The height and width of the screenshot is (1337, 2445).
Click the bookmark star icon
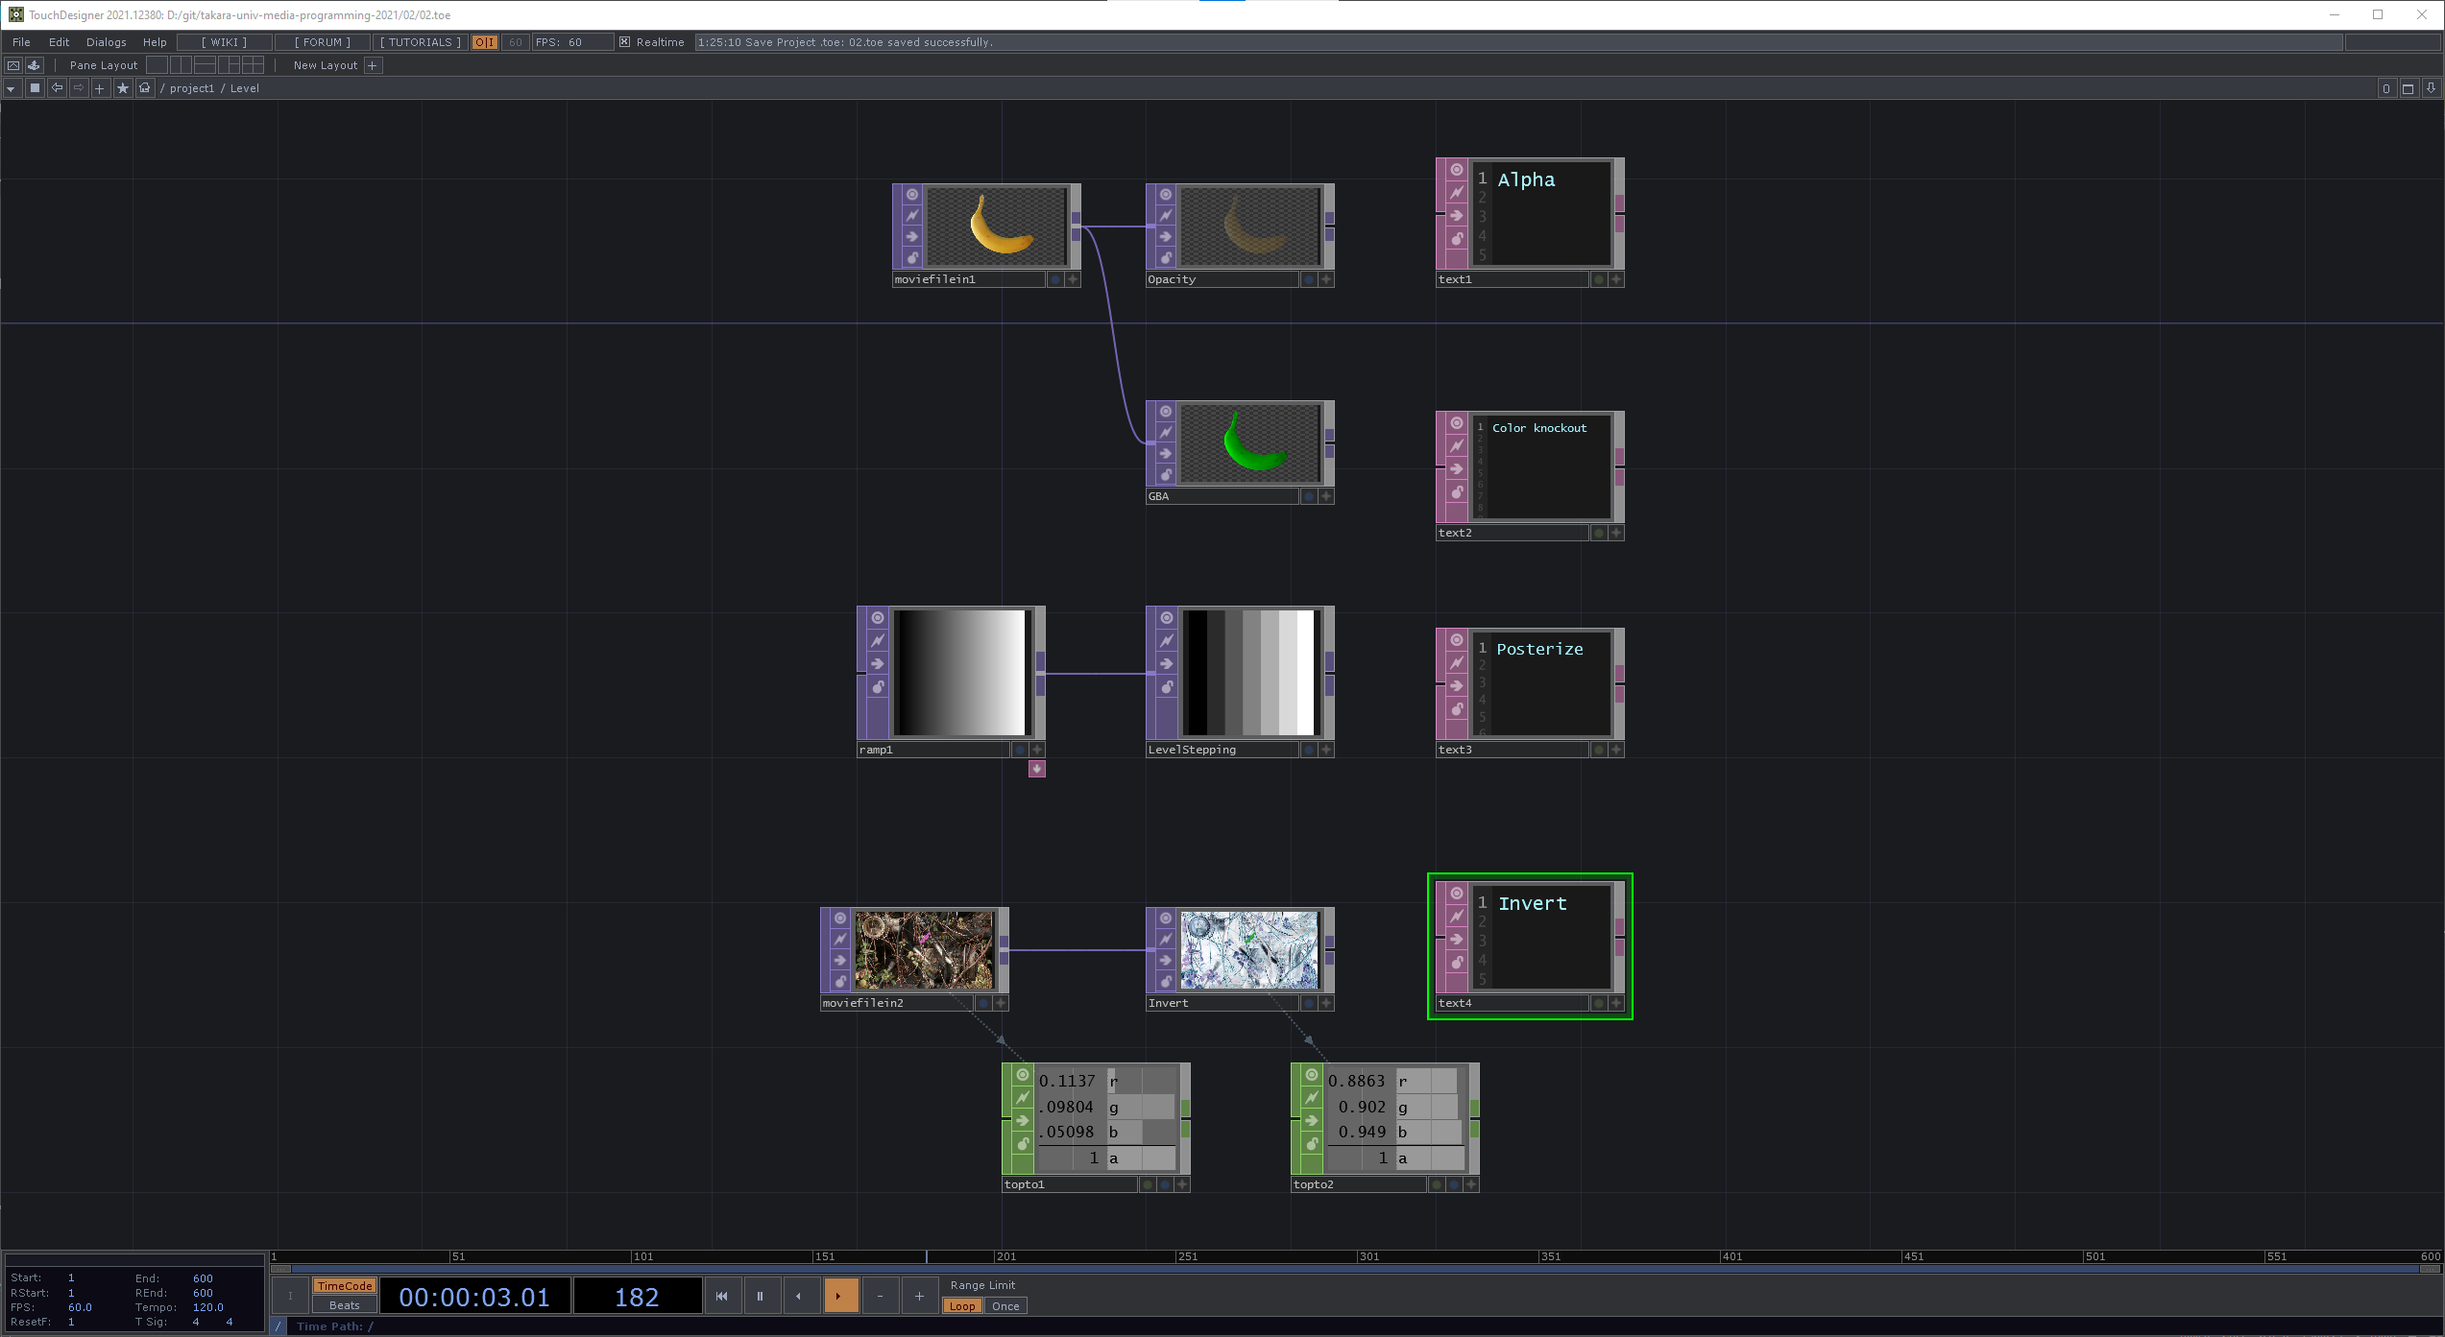[x=123, y=88]
